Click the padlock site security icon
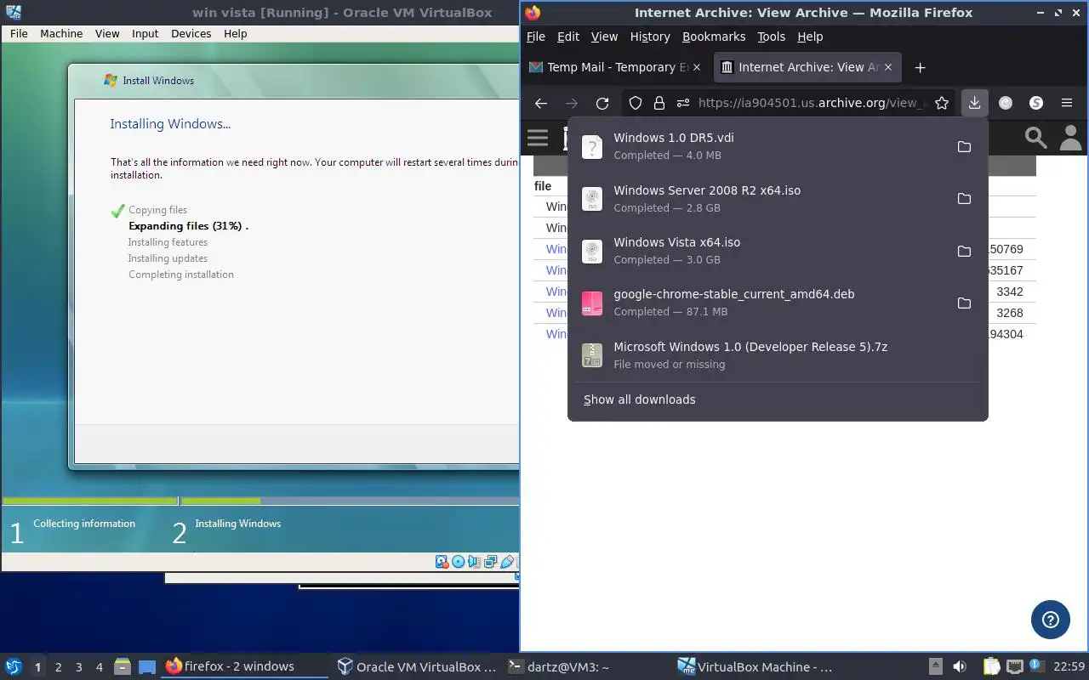Screen dimensions: 1089x680 point(659,103)
